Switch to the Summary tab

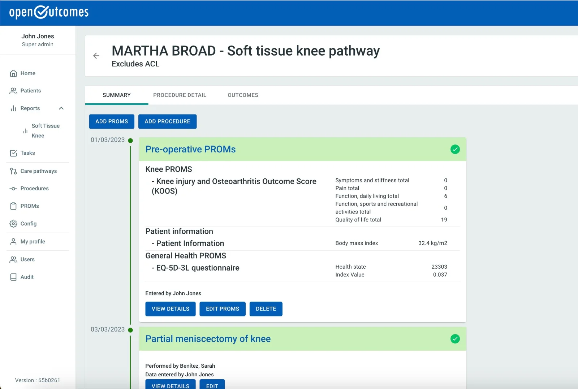pos(117,95)
